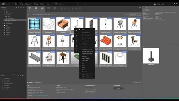Image resolution: width=179 pixels, height=101 pixels.
Task: Open the file location link
Action: click(x=40, y=95)
